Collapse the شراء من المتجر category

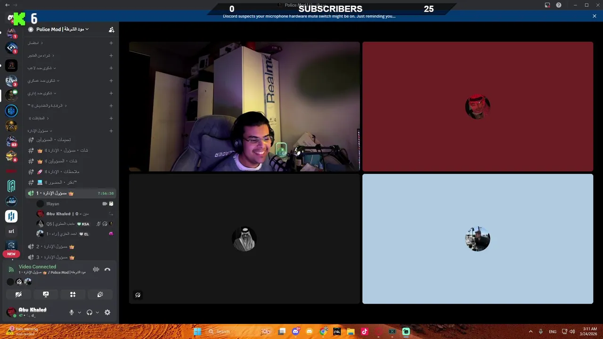(41, 56)
